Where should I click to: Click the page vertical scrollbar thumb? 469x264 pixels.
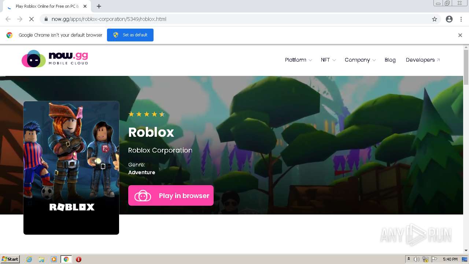tap(466, 67)
